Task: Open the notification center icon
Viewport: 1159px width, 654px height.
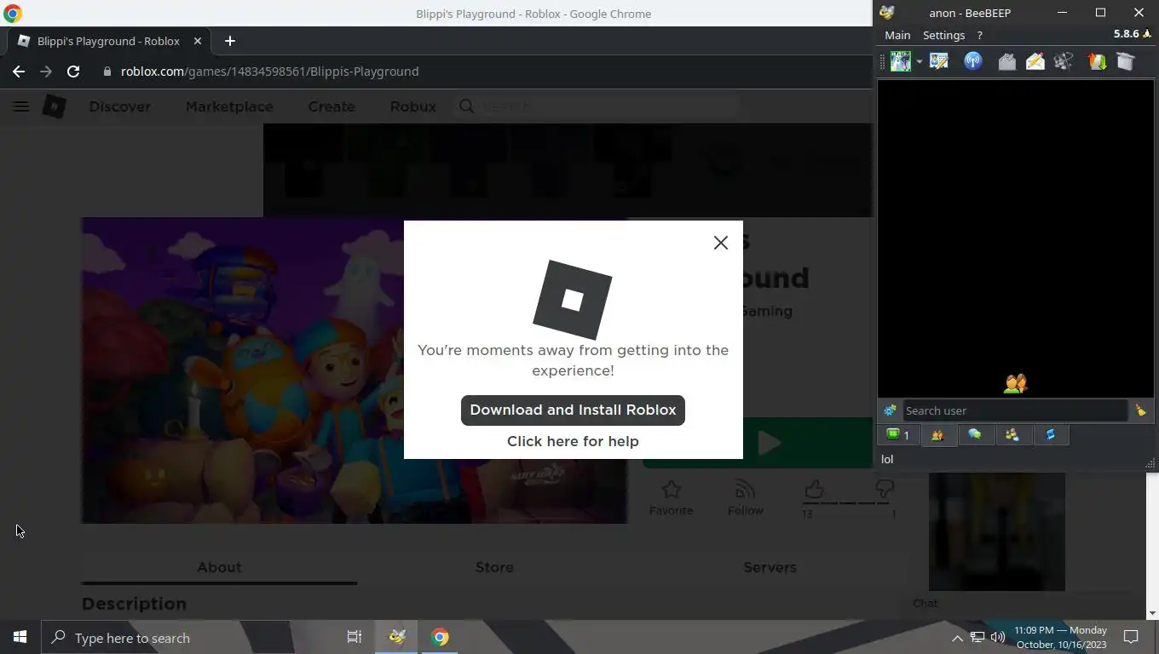Action: tap(1132, 637)
